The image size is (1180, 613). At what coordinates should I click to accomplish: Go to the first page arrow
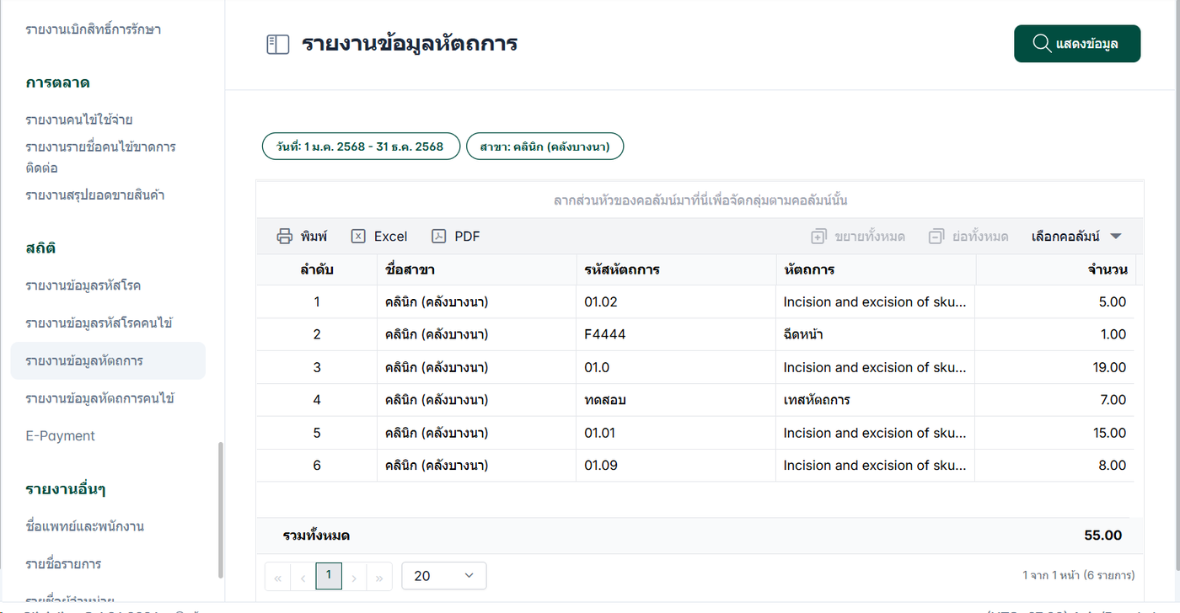coord(277,577)
